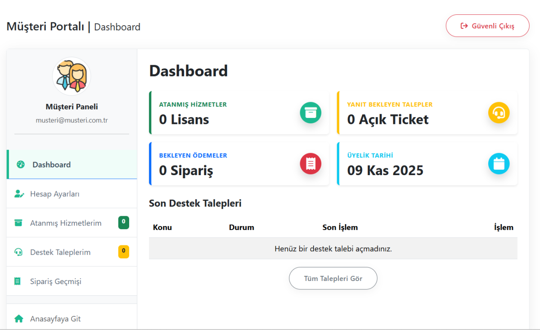Open Hesap Ayarları from sidebar menu
Screen dimensions: 540x330
55,194
